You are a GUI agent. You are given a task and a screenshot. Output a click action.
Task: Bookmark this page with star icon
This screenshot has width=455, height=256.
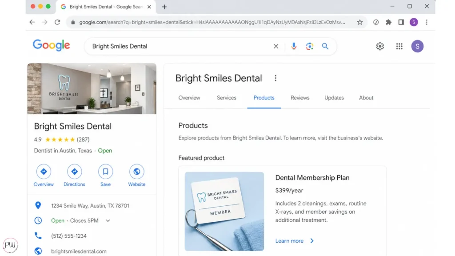360,22
